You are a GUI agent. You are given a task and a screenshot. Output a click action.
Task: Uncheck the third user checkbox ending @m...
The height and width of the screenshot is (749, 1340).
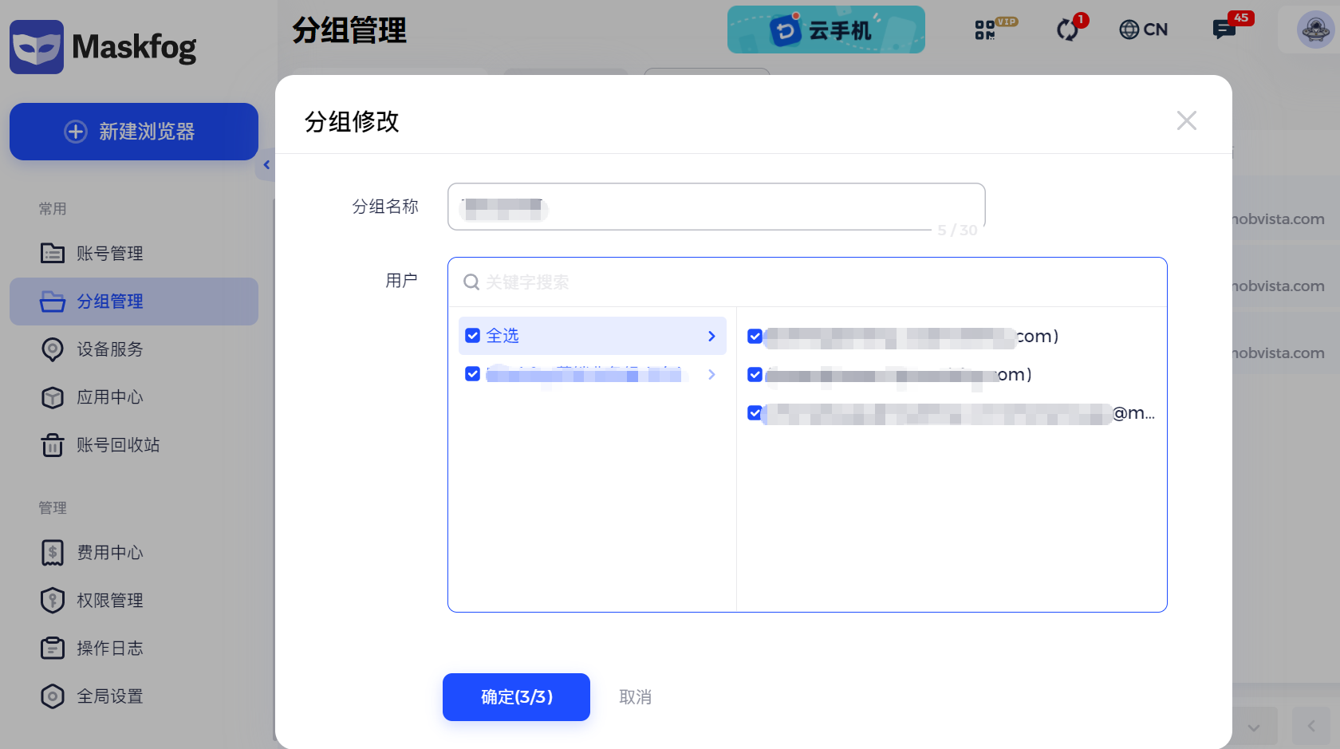click(x=755, y=413)
